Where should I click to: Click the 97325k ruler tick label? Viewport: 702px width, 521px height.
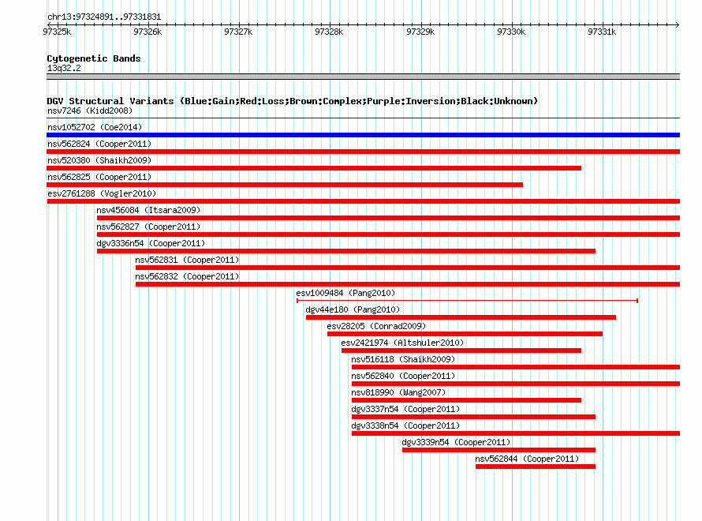(x=57, y=32)
